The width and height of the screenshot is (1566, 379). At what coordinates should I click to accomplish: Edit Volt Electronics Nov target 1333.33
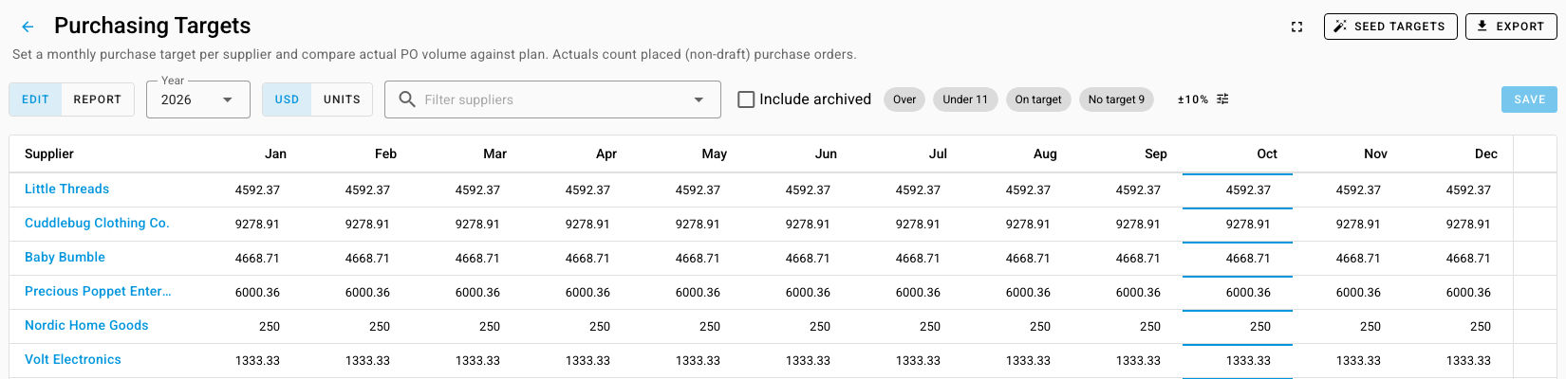(1358, 361)
